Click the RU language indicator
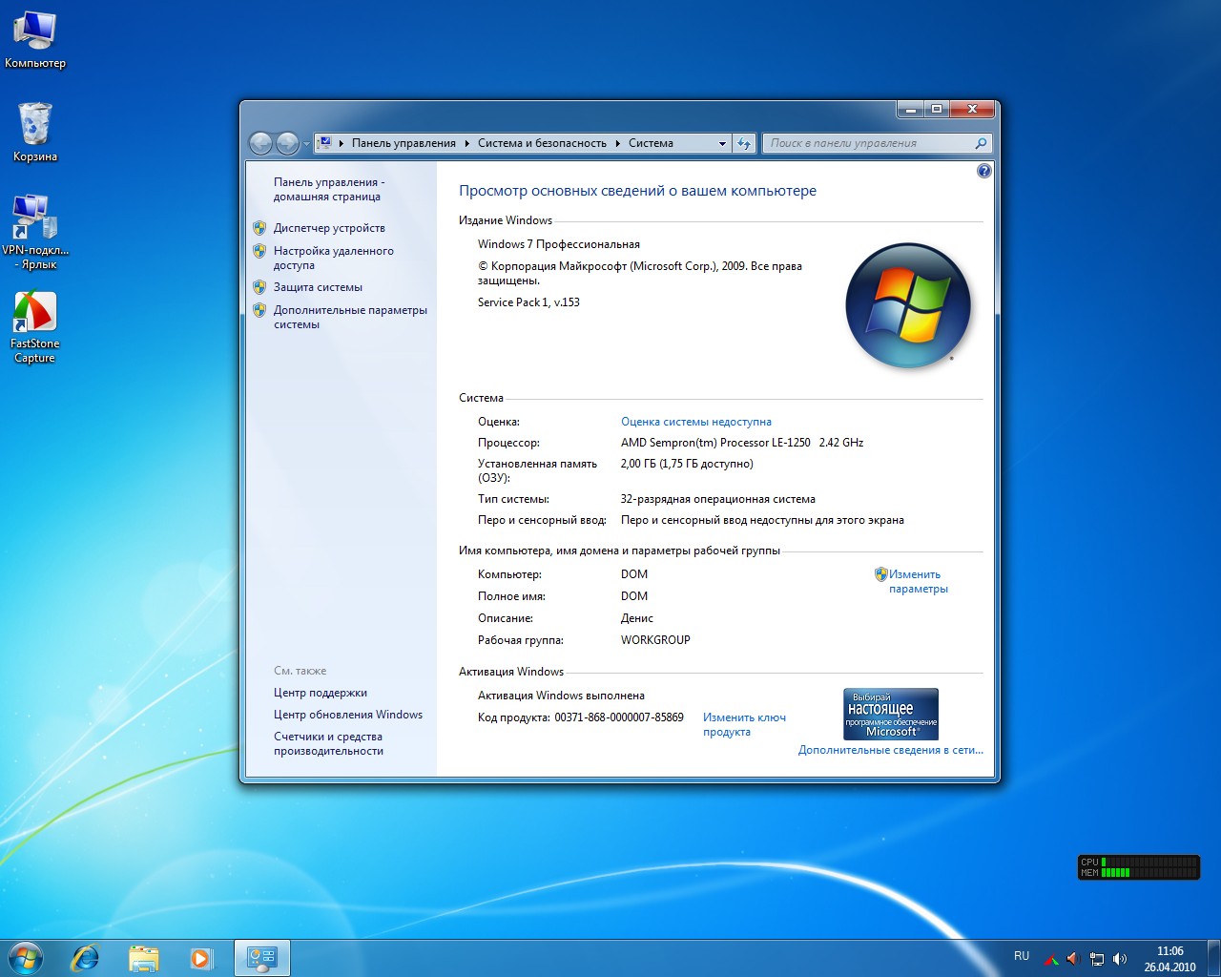1221x977 pixels. [1022, 955]
